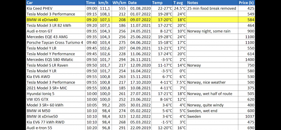Select the 'Porsche Taycan Cross Turismo 4' cell
This screenshot has width=281, height=130.
[x=56, y=42]
